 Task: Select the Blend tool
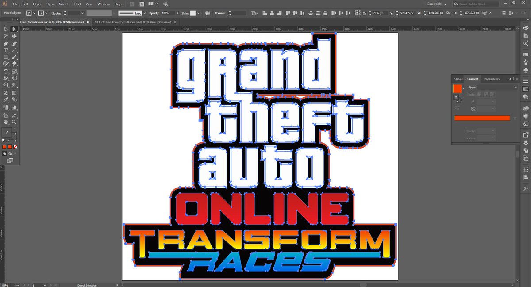coord(14,100)
